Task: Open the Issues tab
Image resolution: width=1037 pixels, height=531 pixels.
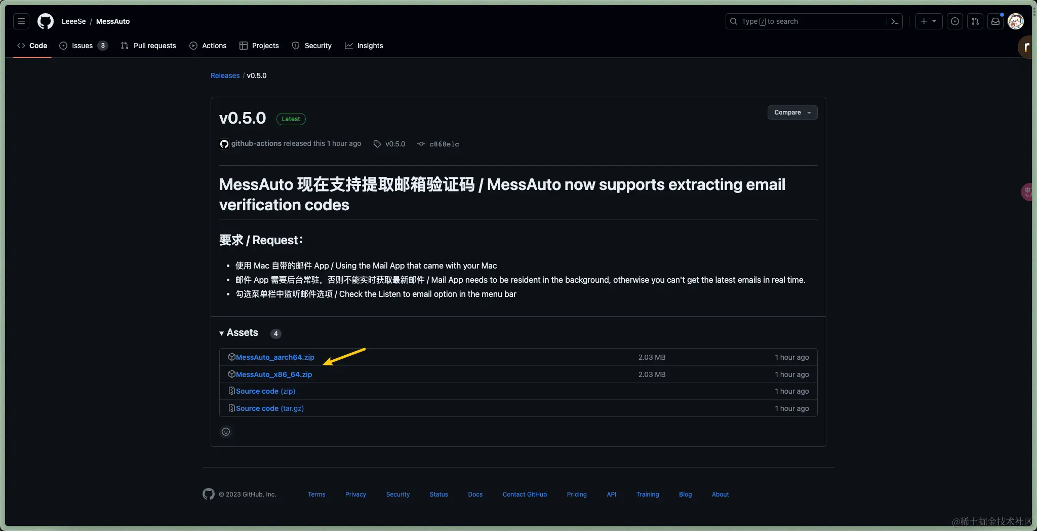Action: tap(83, 46)
